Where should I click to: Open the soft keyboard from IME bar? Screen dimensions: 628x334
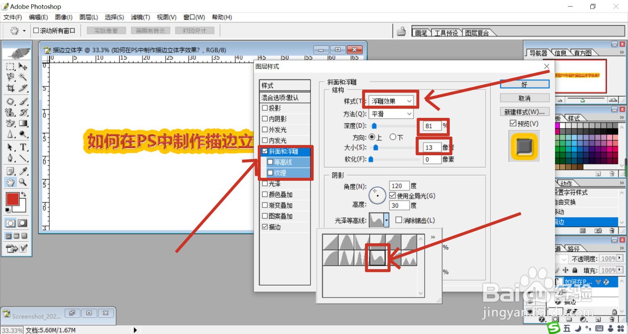(599, 328)
